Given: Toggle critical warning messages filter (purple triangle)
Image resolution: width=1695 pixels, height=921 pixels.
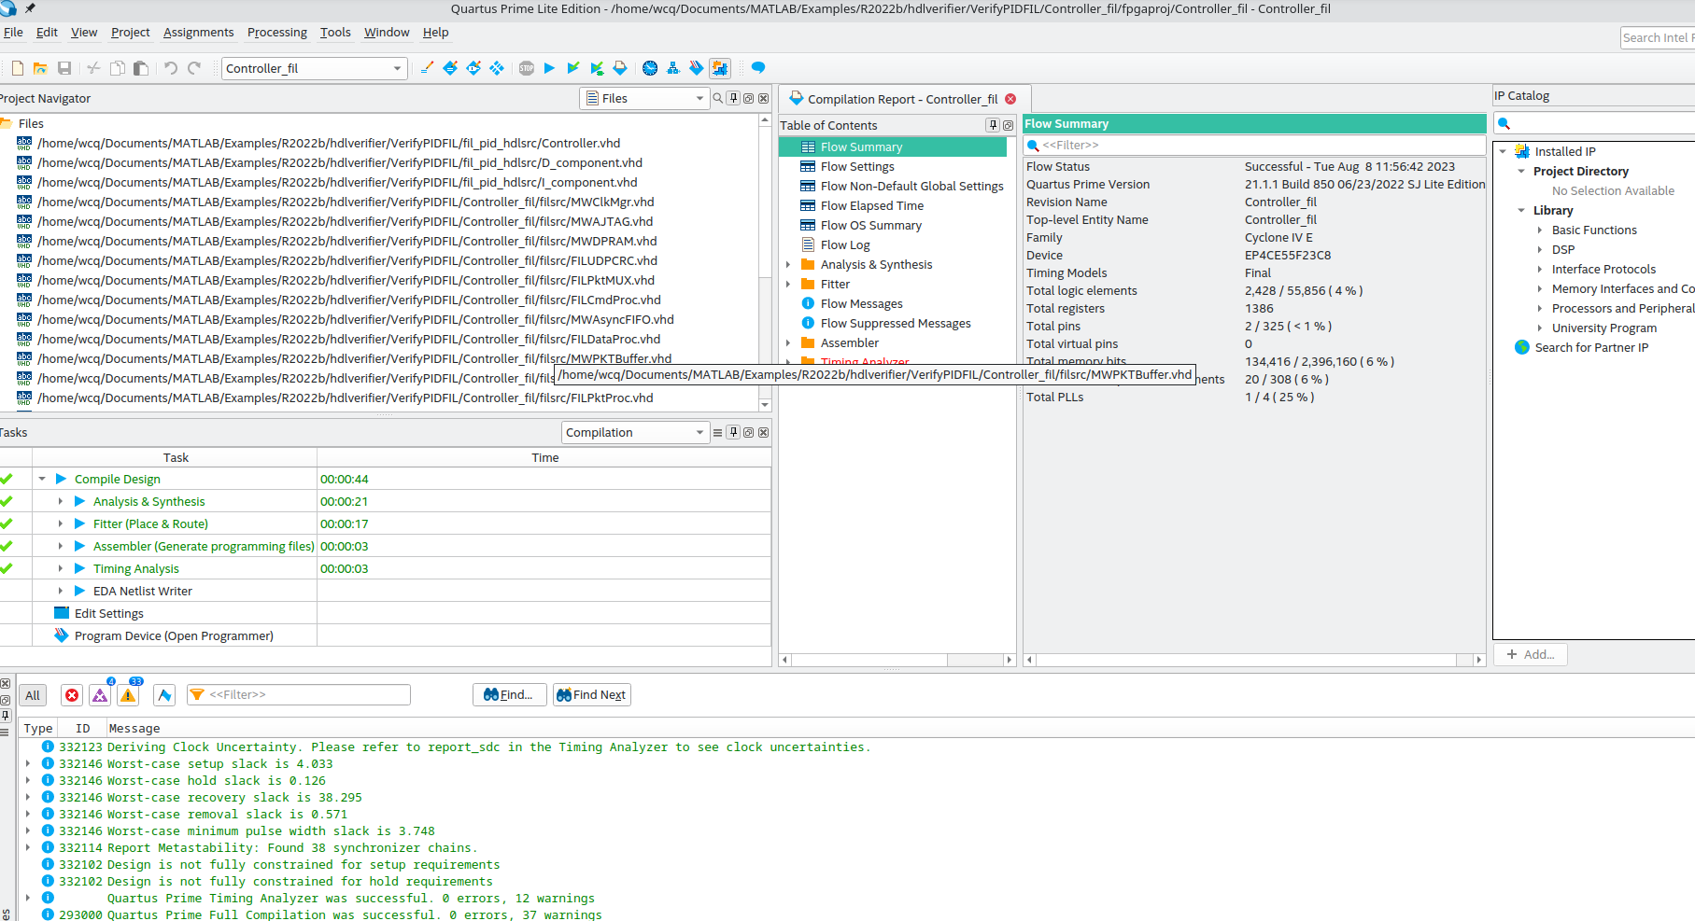Looking at the screenshot, I should point(100,695).
